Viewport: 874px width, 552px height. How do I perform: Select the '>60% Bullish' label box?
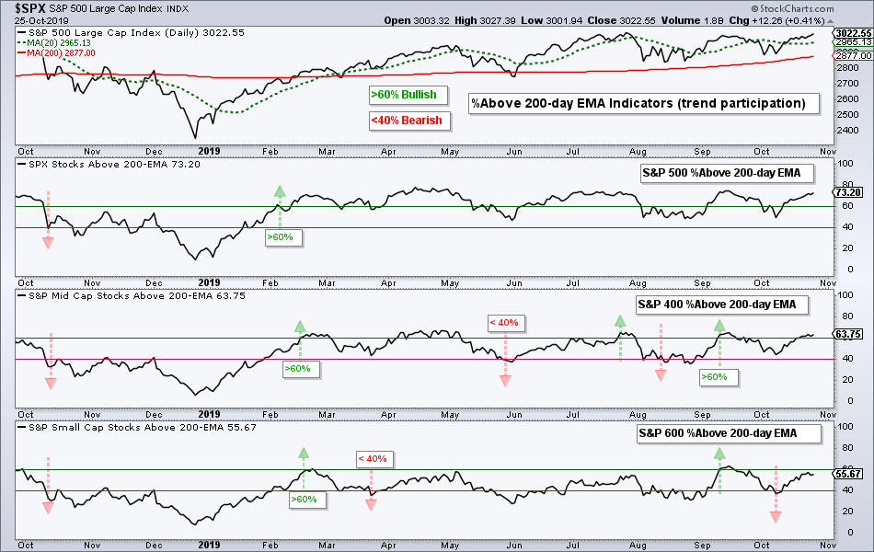[x=408, y=95]
